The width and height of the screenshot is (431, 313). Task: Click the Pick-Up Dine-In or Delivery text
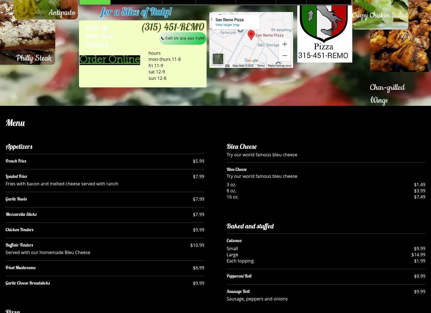(100, 36)
